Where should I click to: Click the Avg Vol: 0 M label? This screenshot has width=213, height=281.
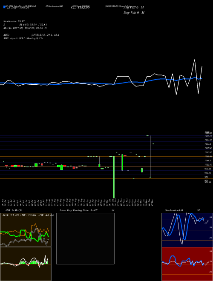click(x=134, y=8)
